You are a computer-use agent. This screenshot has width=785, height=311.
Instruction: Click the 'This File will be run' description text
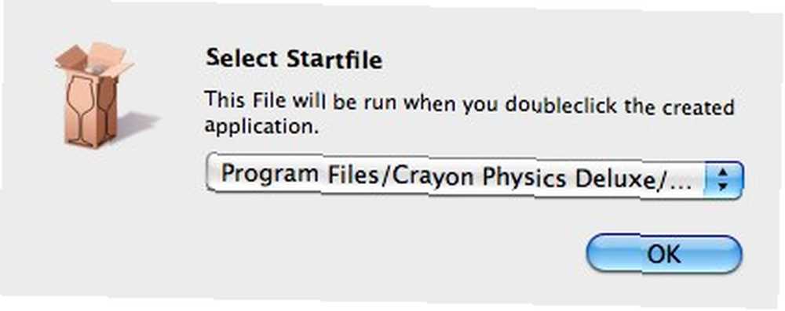click(469, 114)
